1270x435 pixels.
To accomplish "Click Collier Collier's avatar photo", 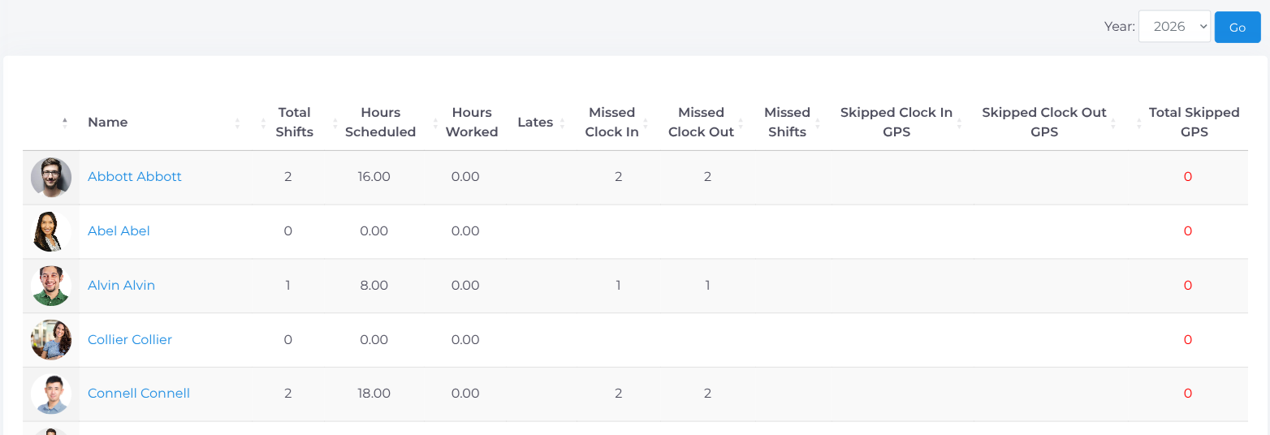I will pyautogui.click(x=51, y=340).
